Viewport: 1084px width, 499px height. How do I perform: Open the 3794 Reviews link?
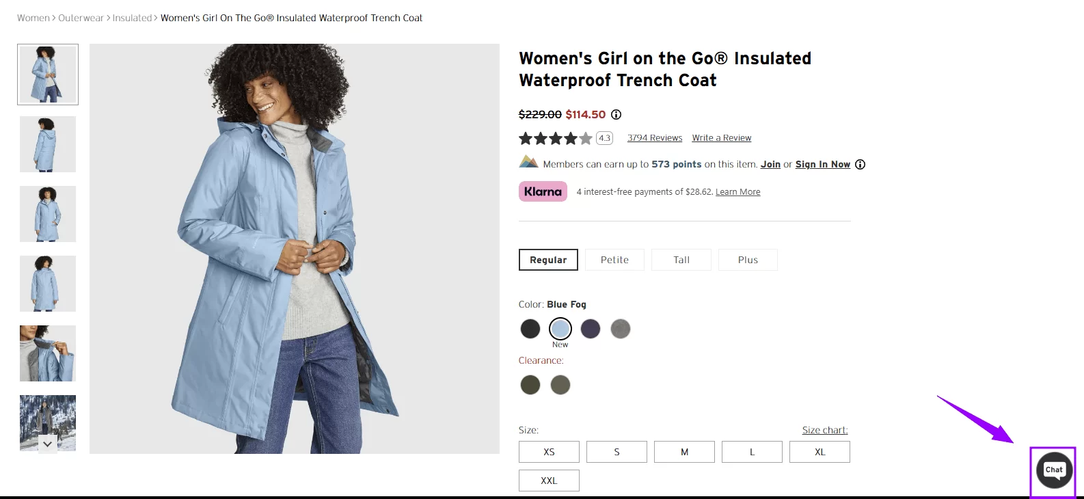pyautogui.click(x=654, y=137)
